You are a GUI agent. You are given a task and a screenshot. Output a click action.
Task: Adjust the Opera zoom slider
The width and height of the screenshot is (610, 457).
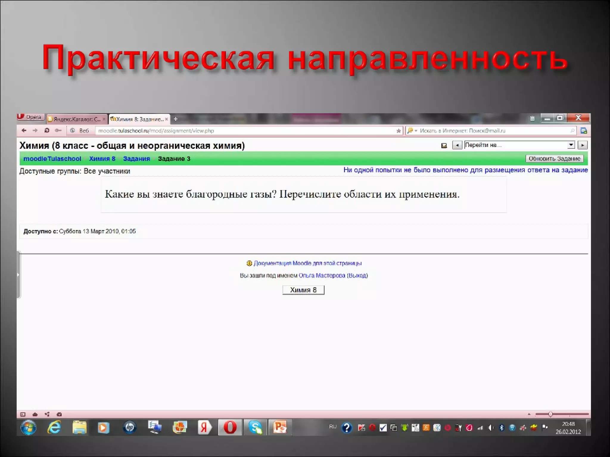pyautogui.click(x=550, y=414)
